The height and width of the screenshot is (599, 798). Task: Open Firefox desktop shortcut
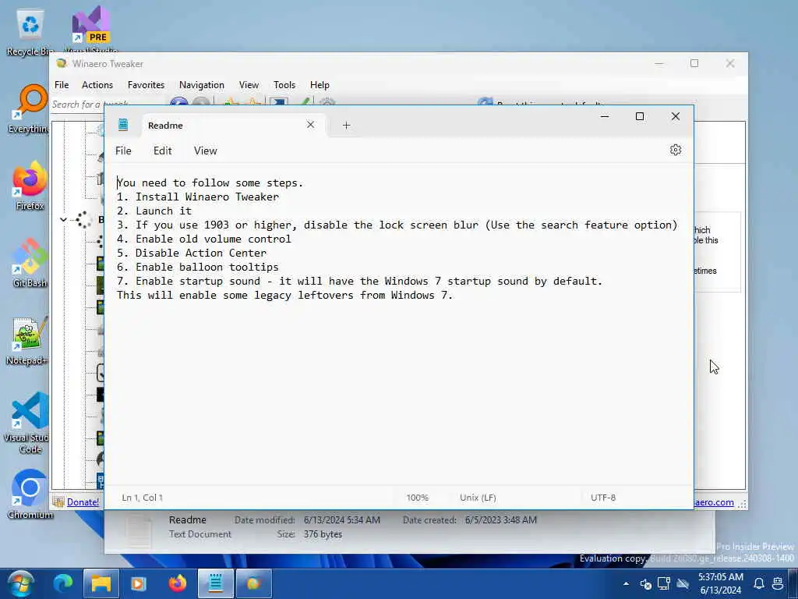[30, 186]
